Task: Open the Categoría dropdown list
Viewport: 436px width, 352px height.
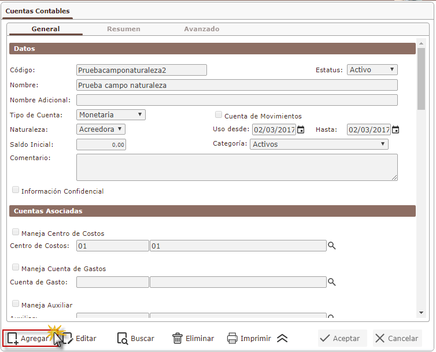Action: [x=319, y=144]
